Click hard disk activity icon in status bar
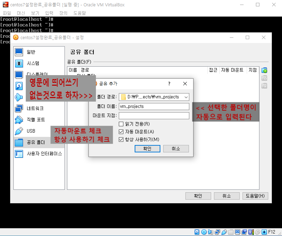 click(x=197, y=232)
